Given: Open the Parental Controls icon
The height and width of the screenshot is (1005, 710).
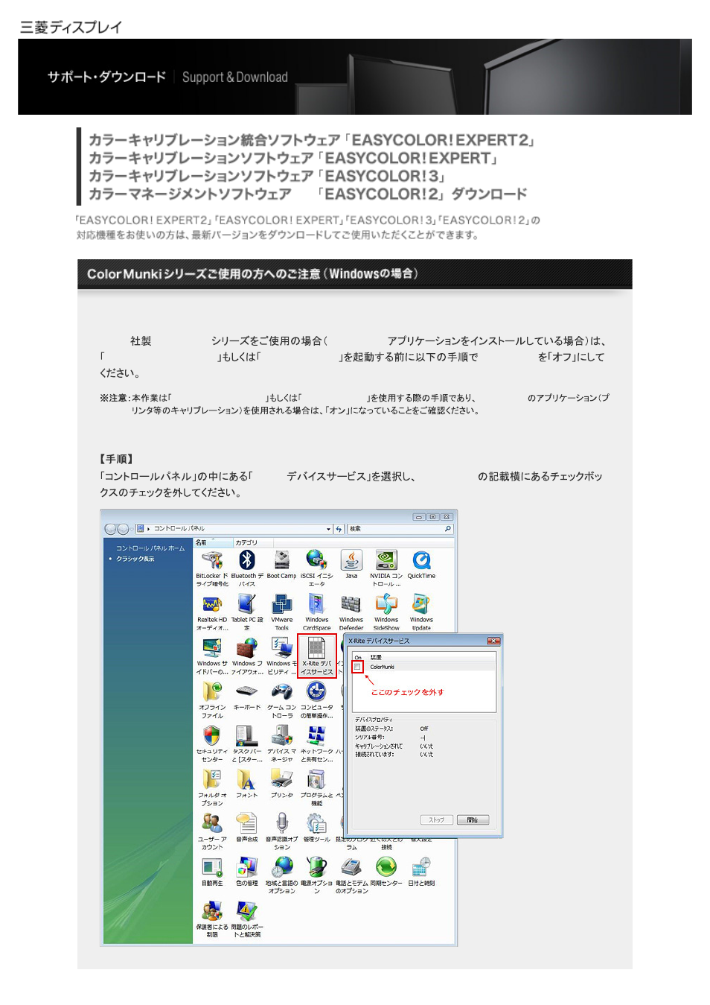Looking at the screenshot, I should click(x=212, y=919).
